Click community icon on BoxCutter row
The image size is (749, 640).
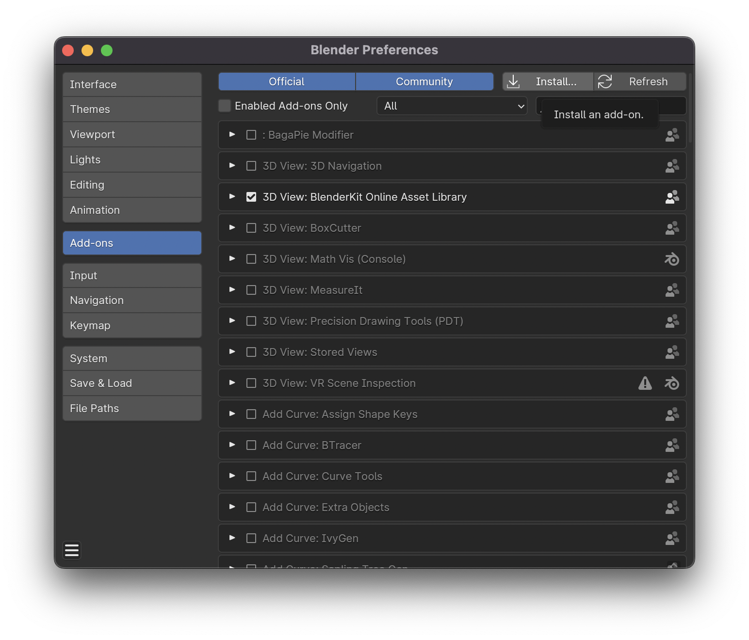672,228
